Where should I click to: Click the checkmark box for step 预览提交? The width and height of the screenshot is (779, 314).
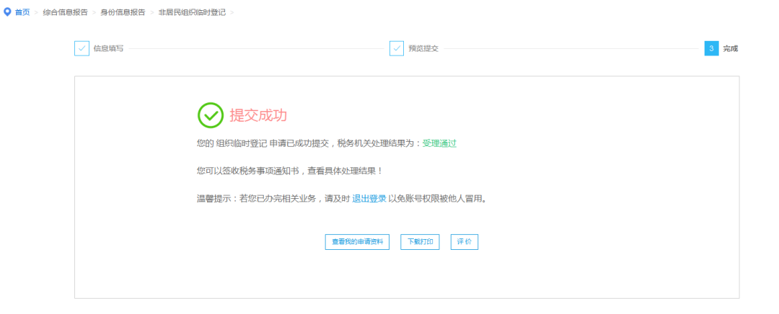click(397, 48)
